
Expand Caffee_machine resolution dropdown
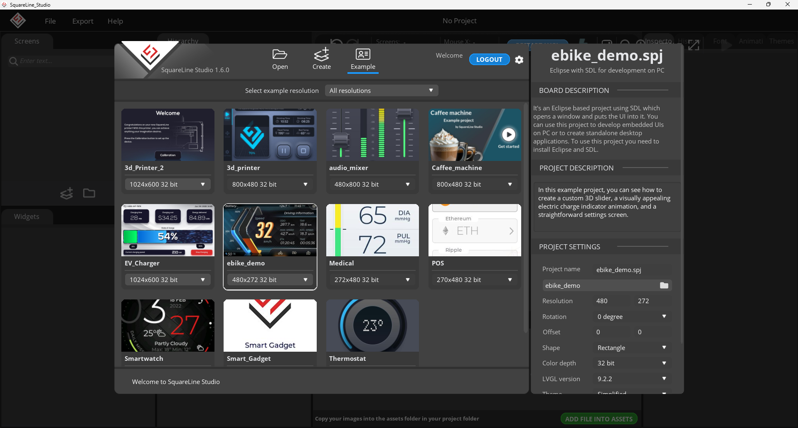[x=475, y=184]
